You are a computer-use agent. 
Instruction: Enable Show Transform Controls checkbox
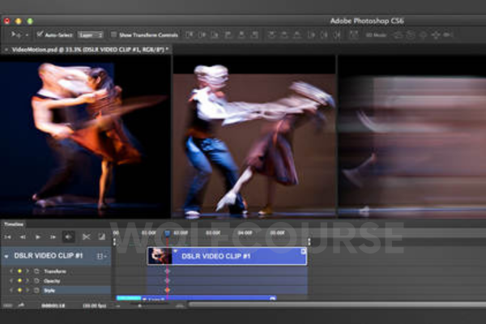point(113,35)
